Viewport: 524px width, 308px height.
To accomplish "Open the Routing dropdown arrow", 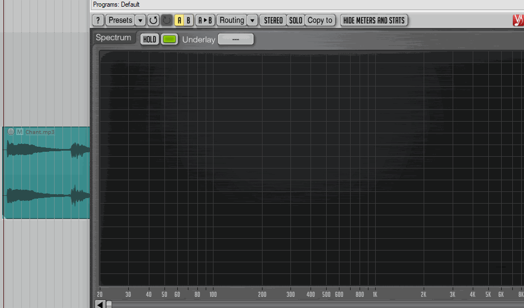I will (252, 20).
